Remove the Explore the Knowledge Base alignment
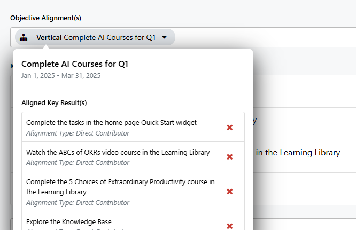The width and height of the screenshot is (356, 230). tap(230, 226)
